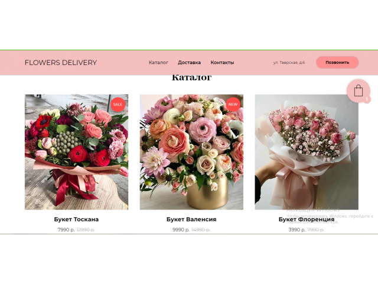Click the address ул. Тверская, д.6
Viewport: 378px width, 284px height.
coord(289,63)
